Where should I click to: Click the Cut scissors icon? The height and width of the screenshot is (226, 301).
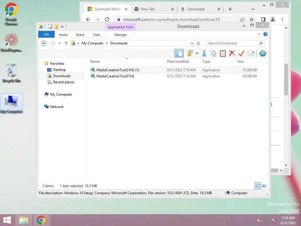click(204, 53)
